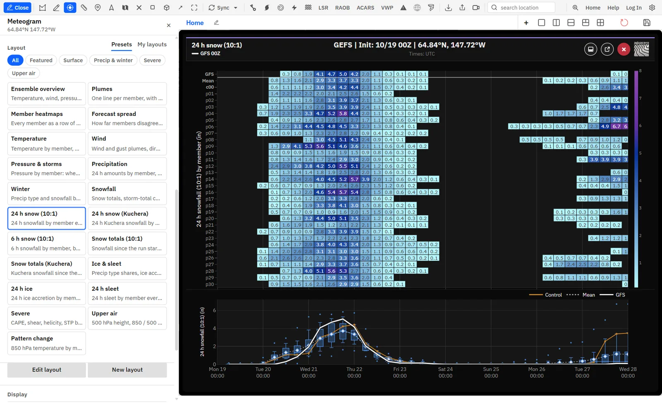
Task: Close the Meteogram panel
Action: [x=169, y=26]
